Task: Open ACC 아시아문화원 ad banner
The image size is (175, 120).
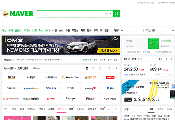Action: (x=148, y=92)
